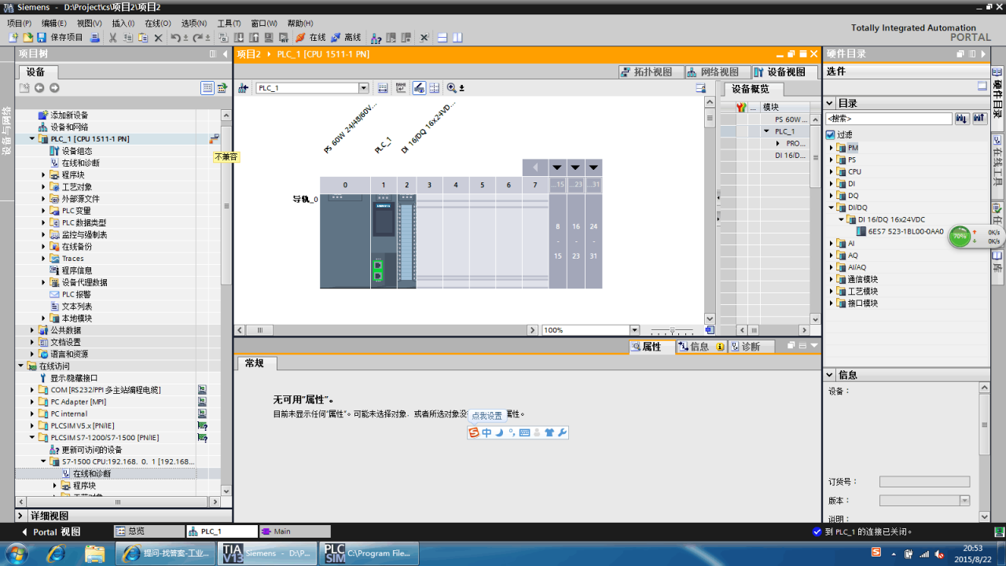This screenshot has height=566, width=1006.
Task: Click the Portal 视图 button
Action: point(49,531)
